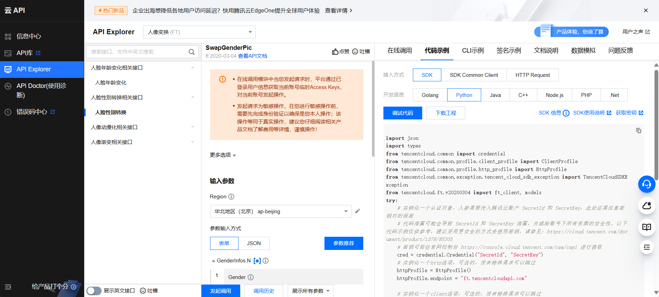The width and height of the screenshot is (659, 297).
Task: Click the 吐槽 icon in bottom bar
Action: click(x=143, y=291)
